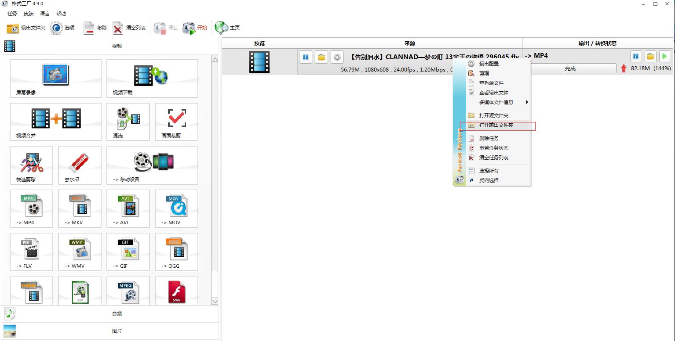675x341 pixels.
Task: Click the scroll down arrow in video panel
Action: coord(215,302)
